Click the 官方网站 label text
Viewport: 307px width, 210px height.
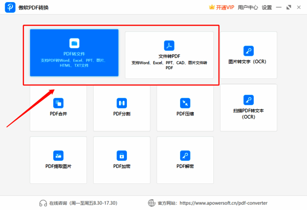click(x=167, y=203)
